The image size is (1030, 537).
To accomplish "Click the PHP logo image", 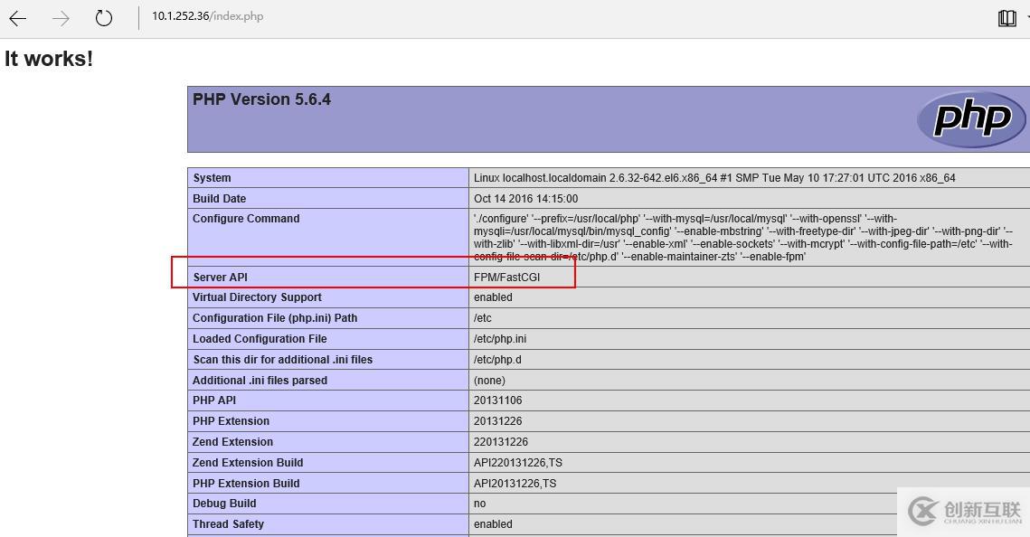I will point(972,118).
